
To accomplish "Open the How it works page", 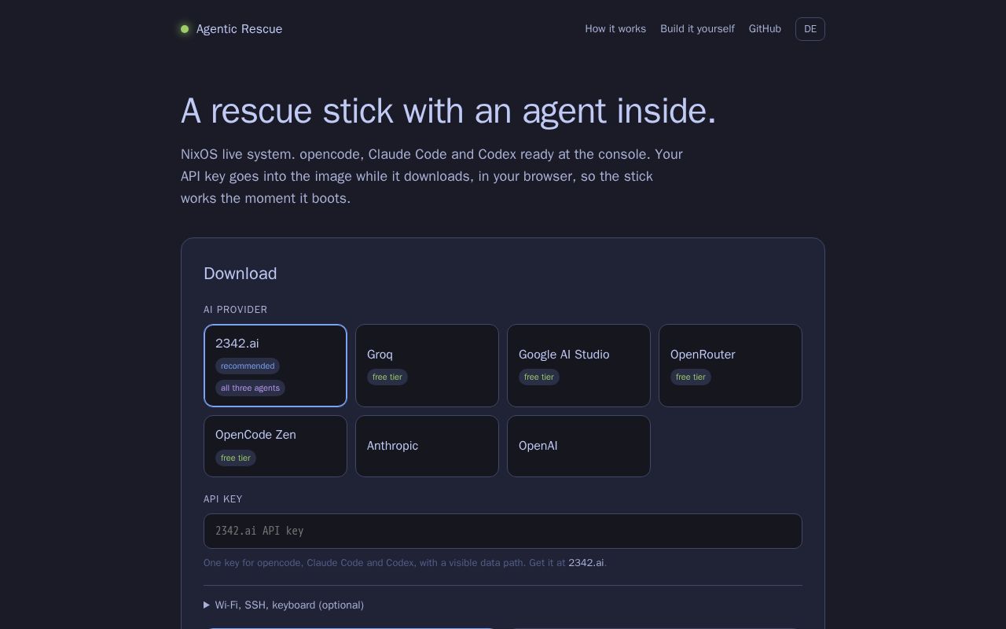I will pyautogui.click(x=615, y=29).
